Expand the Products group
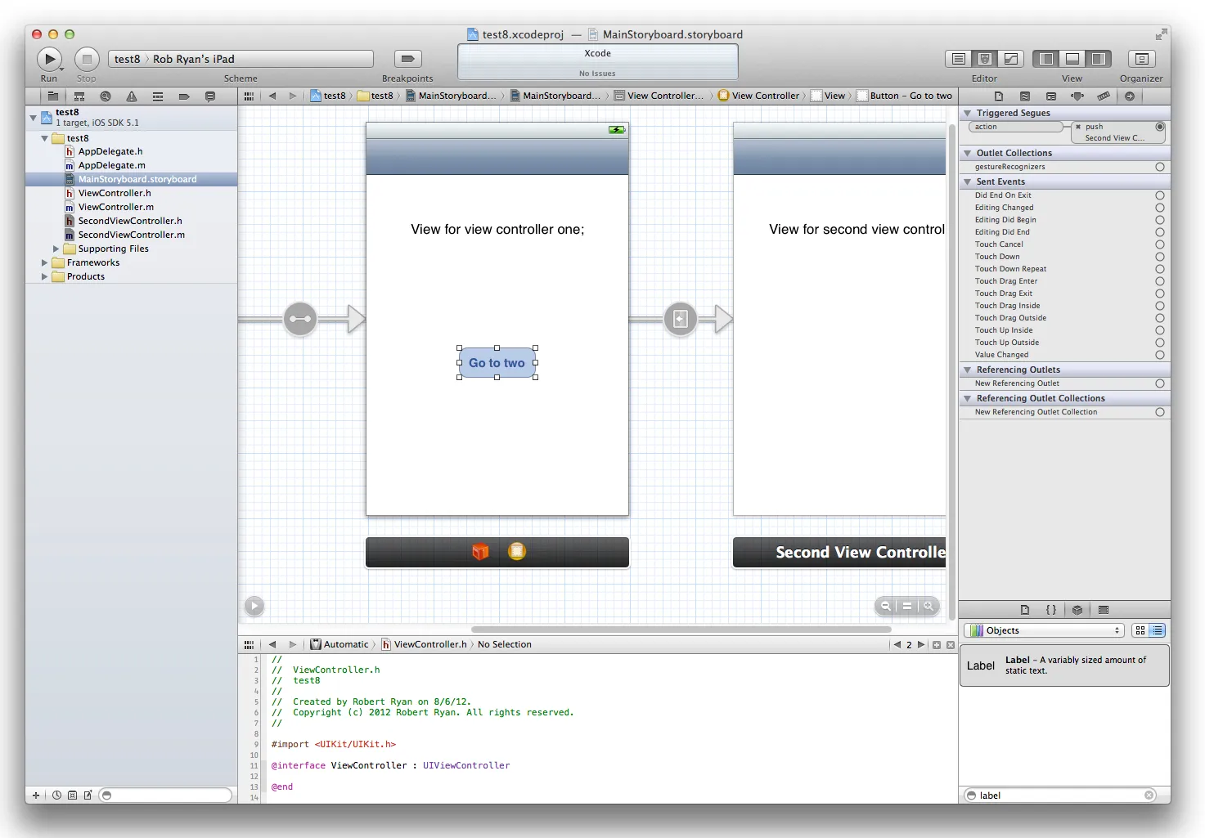 coord(45,276)
